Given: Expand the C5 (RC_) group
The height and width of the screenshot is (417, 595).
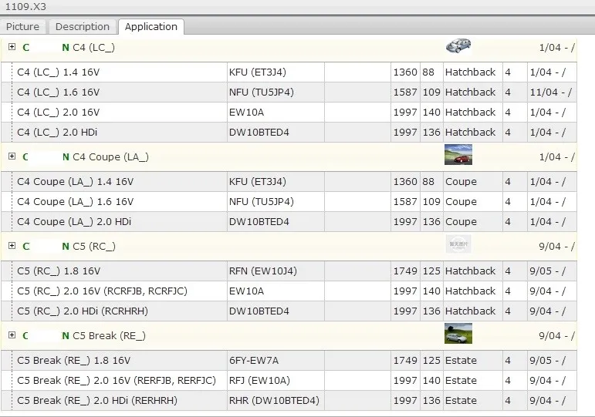Looking at the screenshot, I should point(12,246).
